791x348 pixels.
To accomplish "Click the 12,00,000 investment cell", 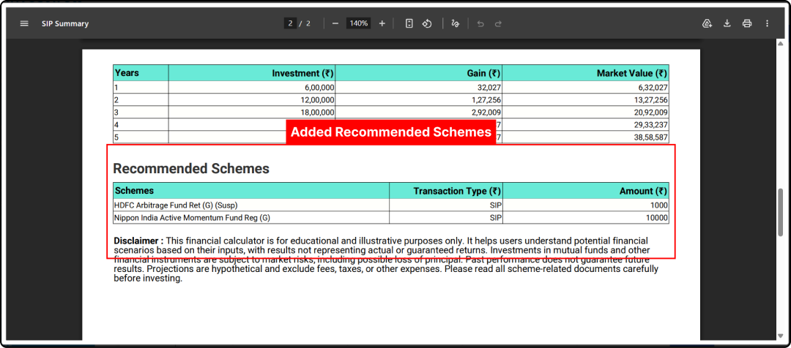I will tap(252, 99).
